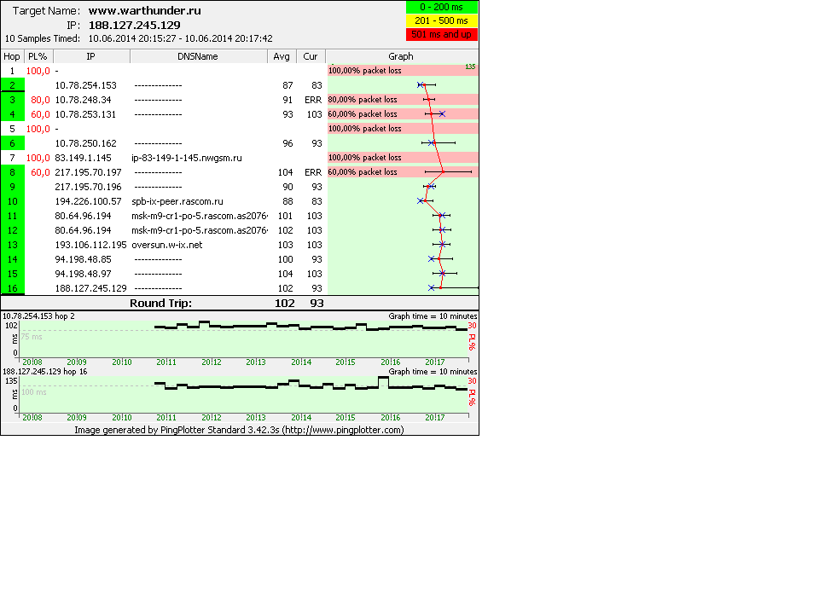Click IP 217.195.70.197 in hop 8
This screenshot has height=614, width=819.
pos(88,172)
